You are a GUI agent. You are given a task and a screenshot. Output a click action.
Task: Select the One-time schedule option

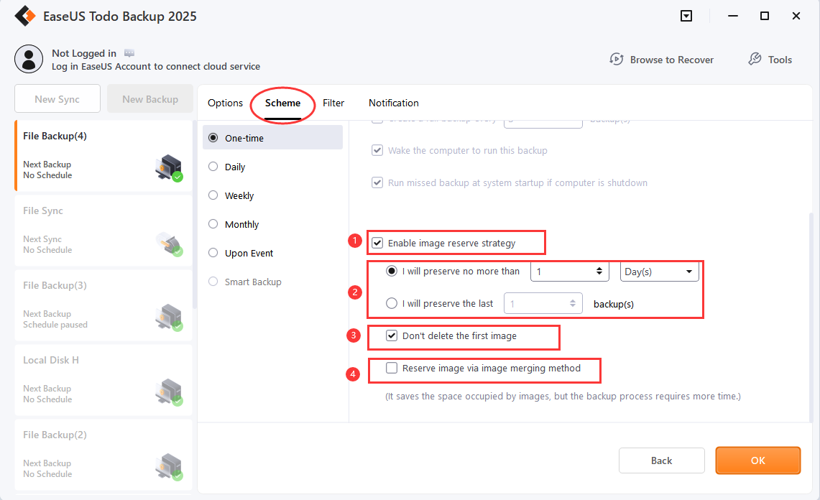click(x=272, y=138)
